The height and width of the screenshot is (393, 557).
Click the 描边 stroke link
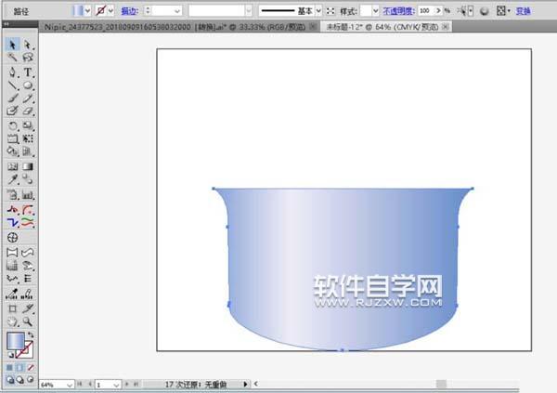coord(129,11)
